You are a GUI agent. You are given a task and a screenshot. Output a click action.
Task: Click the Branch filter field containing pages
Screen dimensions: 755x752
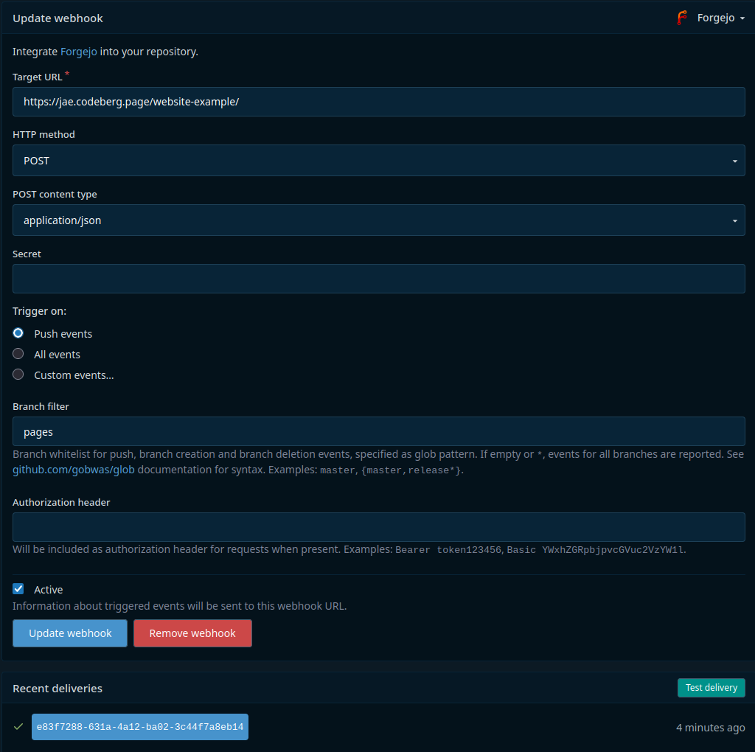[377, 431]
